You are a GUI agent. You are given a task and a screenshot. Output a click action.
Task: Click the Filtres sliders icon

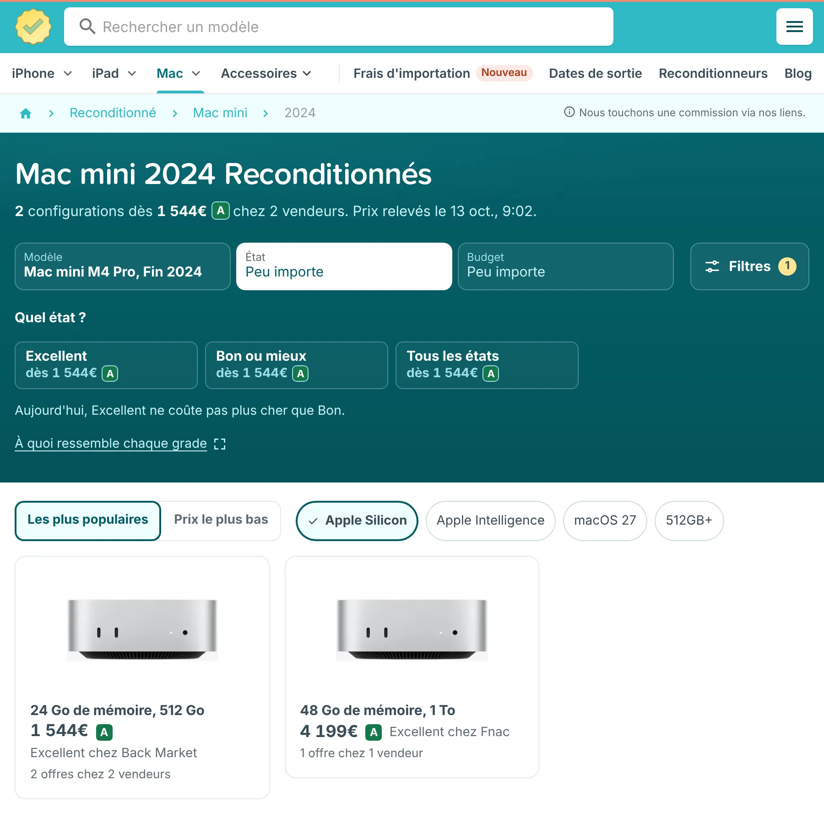pos(712,266)
